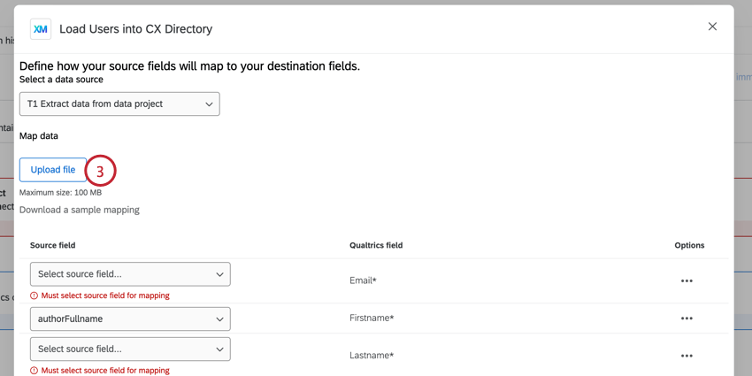Click the XM logo icon
The height and width of the screenshot is (376, 752).
[41, 29]
